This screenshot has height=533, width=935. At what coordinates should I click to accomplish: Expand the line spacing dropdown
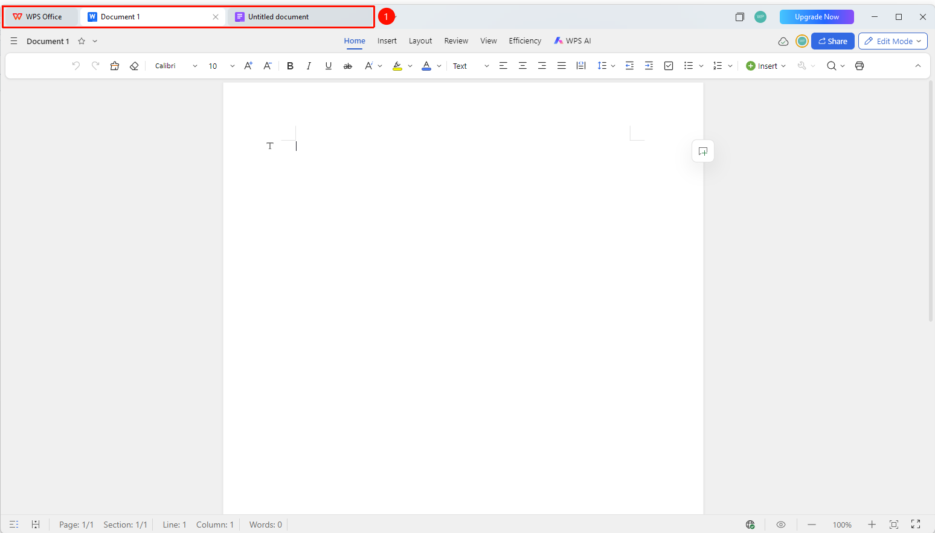[613, 66]
